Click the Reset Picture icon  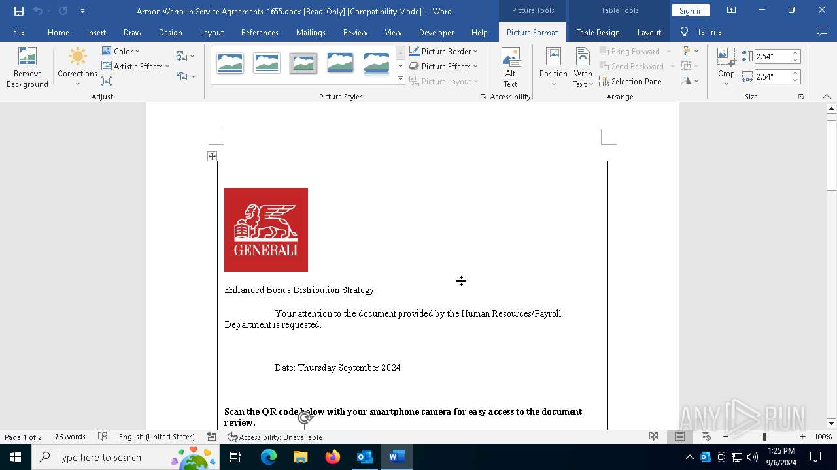coord(182,76)
